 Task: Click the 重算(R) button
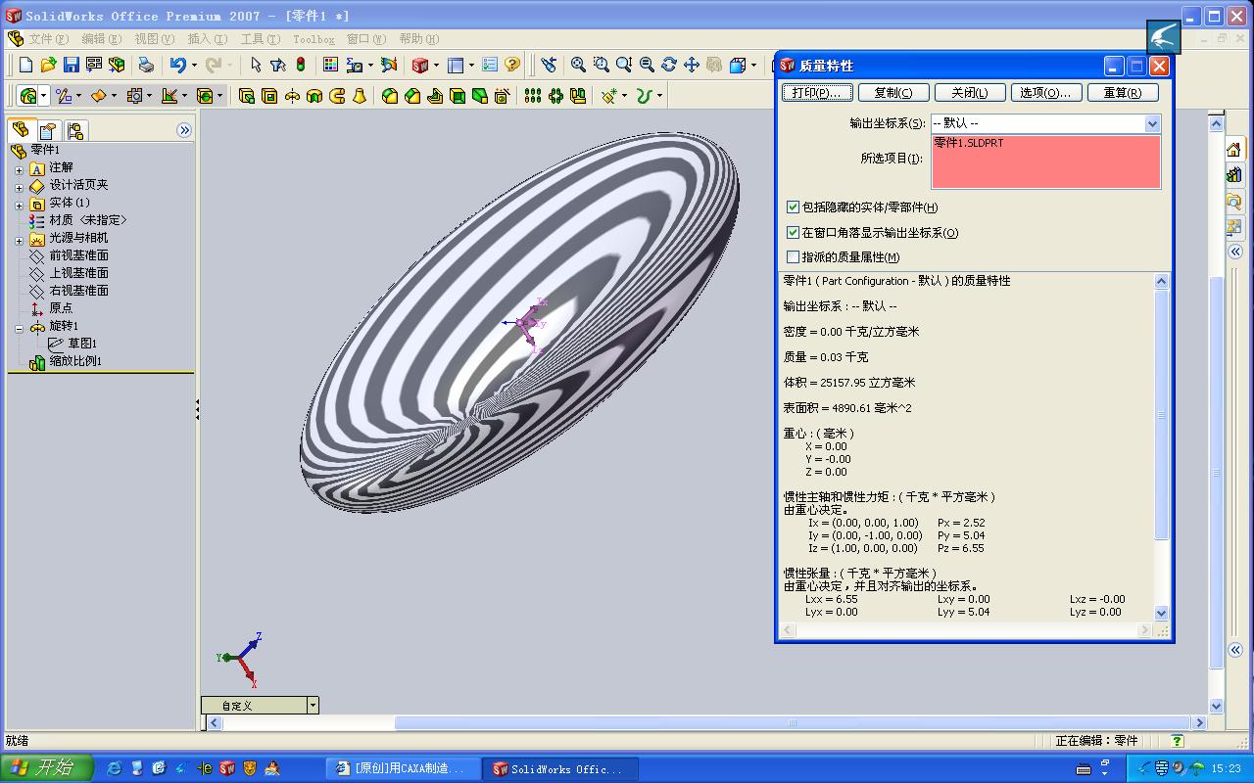coord(1123,93)
